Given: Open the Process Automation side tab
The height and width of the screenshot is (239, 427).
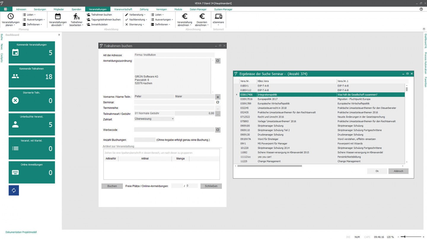Looking at the screenshot, I should pyautogui.click(x=425, y=63).
